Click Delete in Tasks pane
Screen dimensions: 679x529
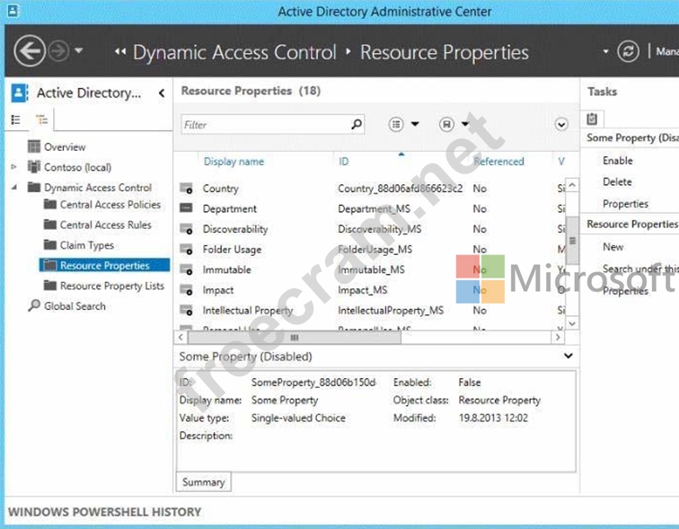[617, 181]
